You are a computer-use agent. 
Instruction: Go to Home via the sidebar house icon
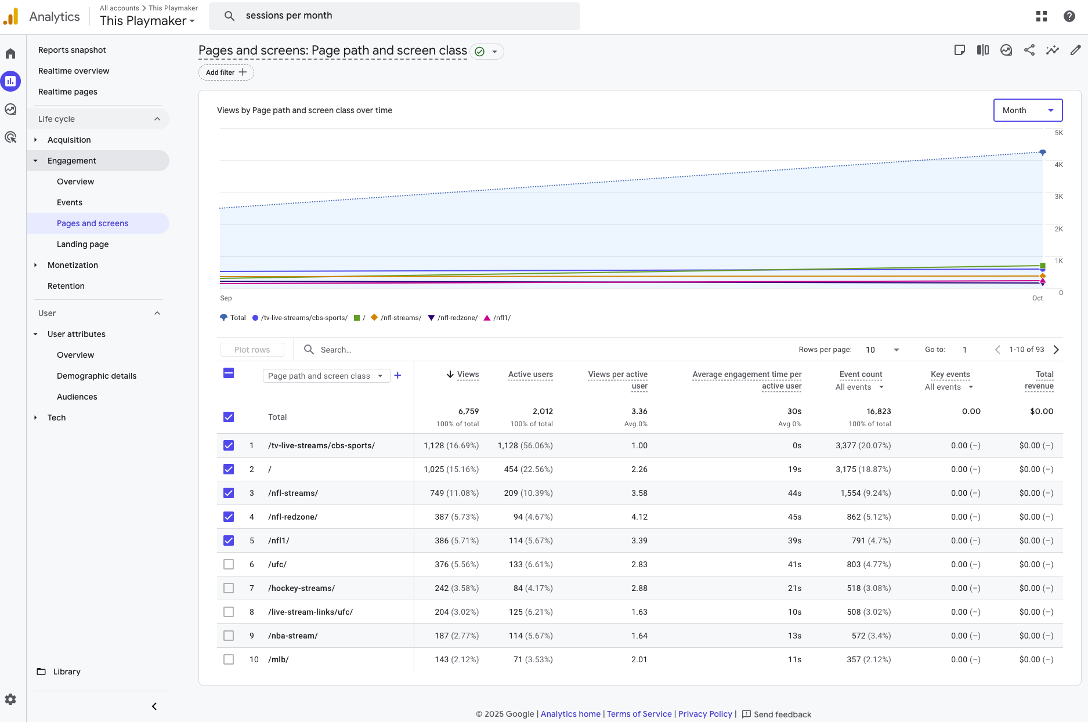10,54
